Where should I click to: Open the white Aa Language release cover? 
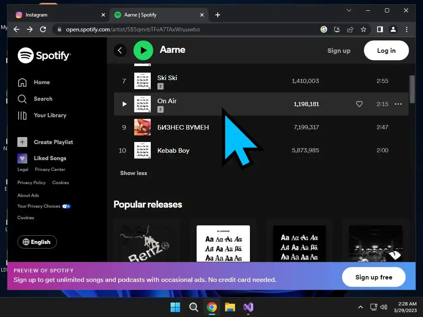[x=223, y=244]
